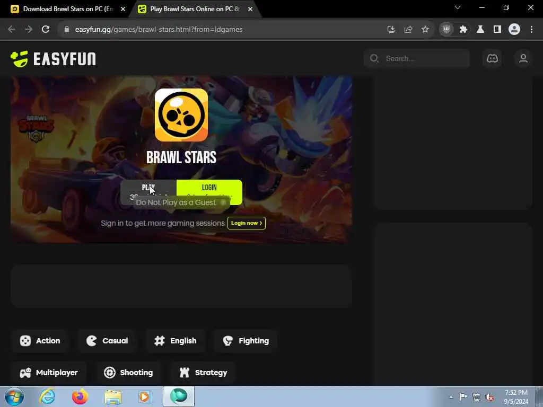Launch Firefox from taskbar

coord(80,396)
